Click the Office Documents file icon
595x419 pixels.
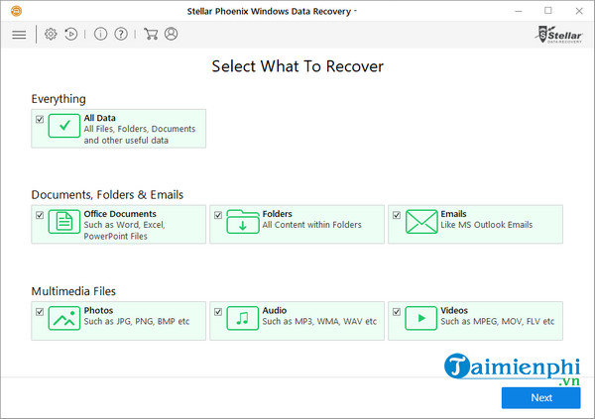[x=64, y=223]
